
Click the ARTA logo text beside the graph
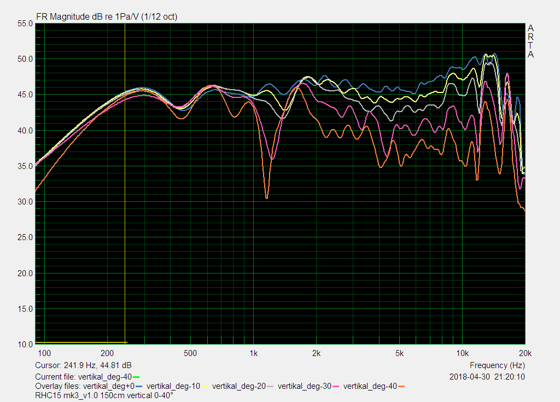pos(530,41)
